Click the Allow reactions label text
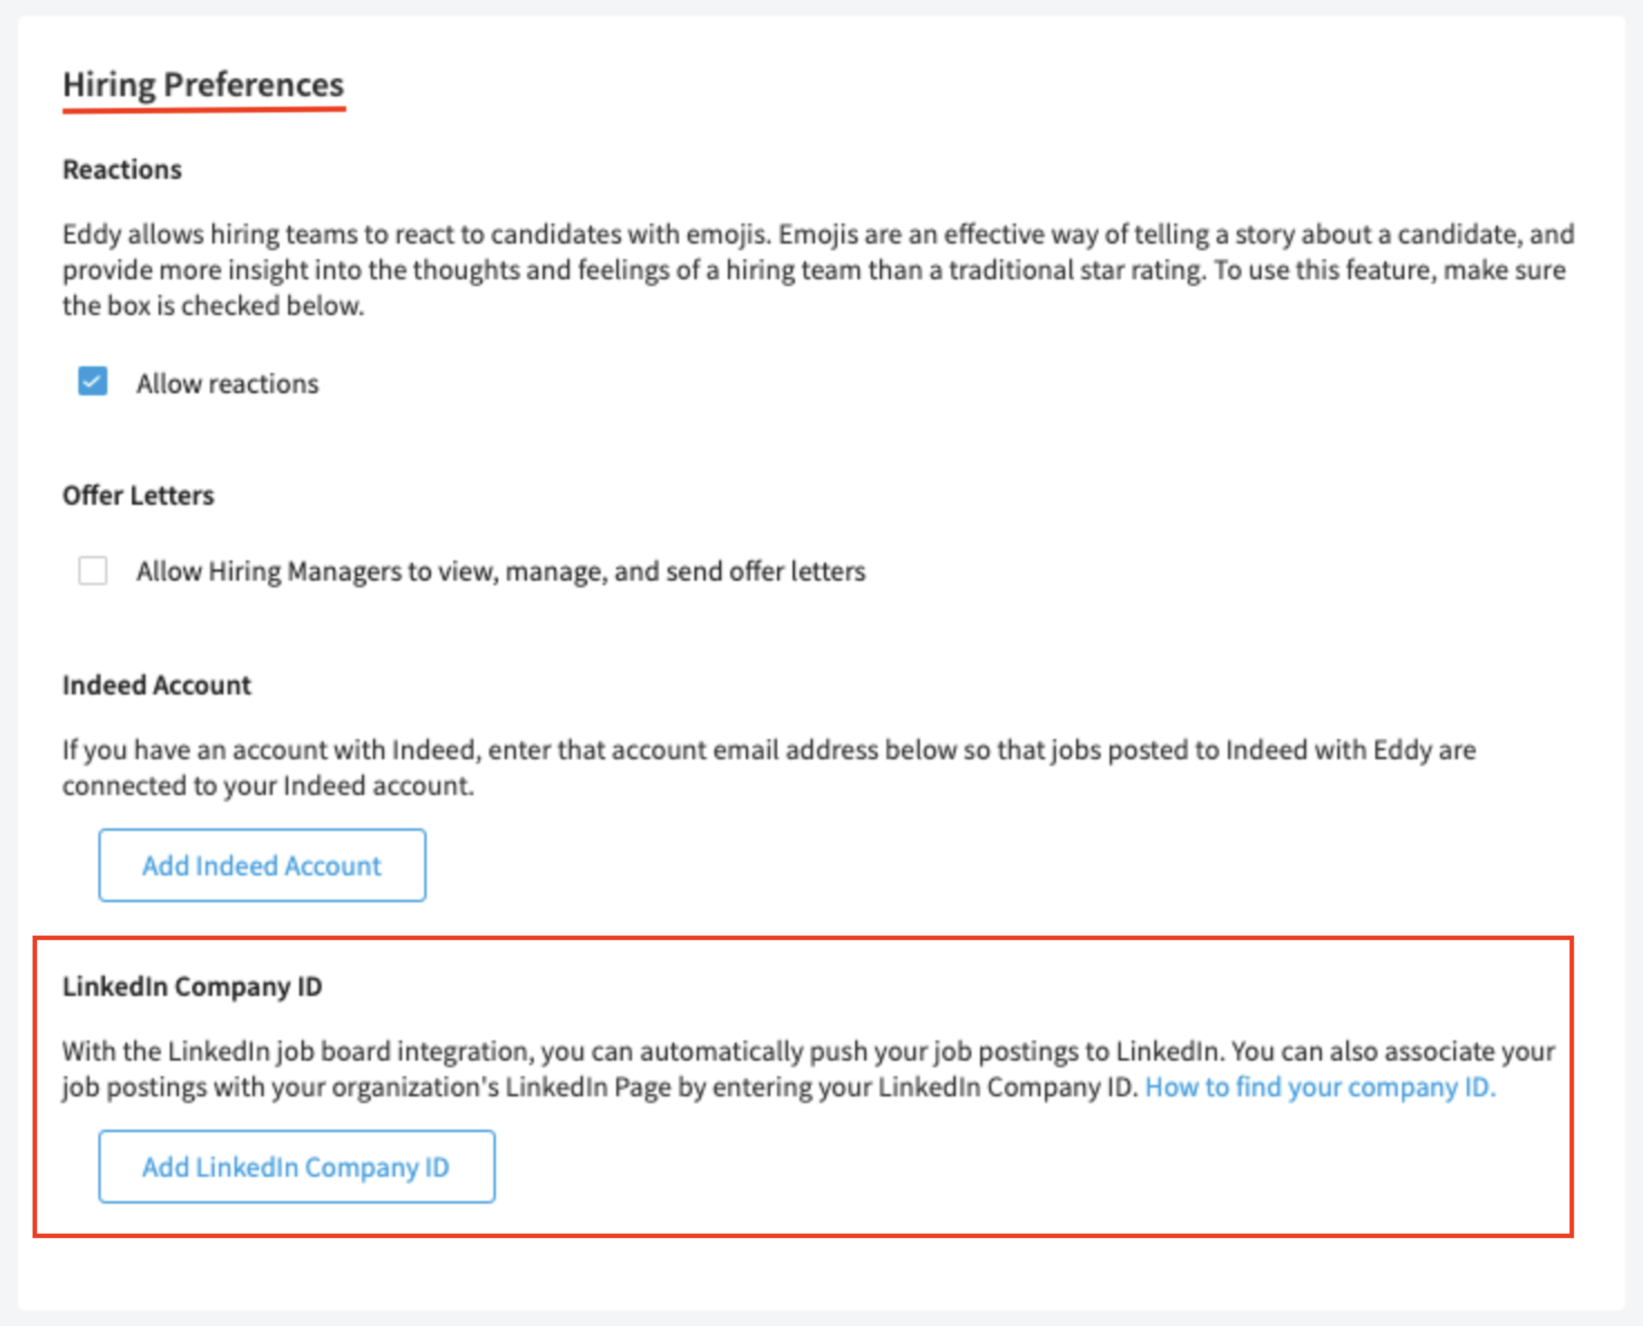The height and width of the screenshot is (1326, 1643). point(228,383)
